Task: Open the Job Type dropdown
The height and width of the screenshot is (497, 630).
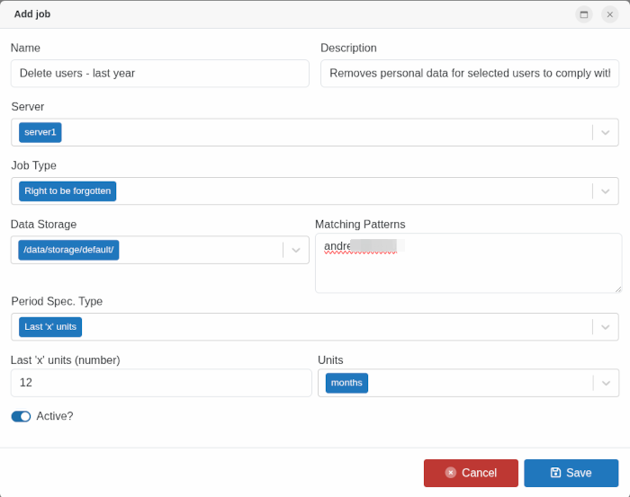Action: pyautogui.click(x=606, y=191)
